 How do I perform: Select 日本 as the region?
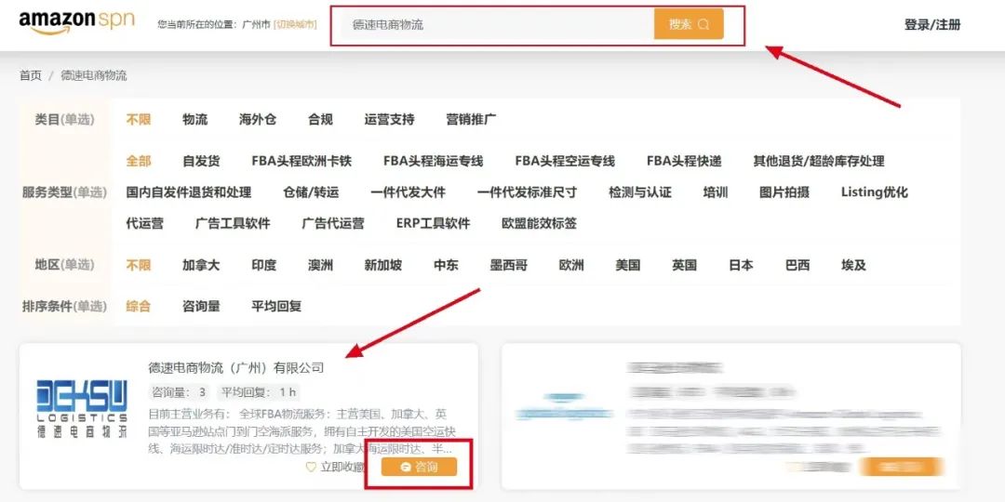click(x=741, y=265)
